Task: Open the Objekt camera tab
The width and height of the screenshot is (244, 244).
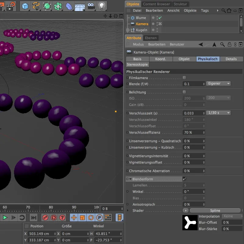Action: click(x=184, y=59)
